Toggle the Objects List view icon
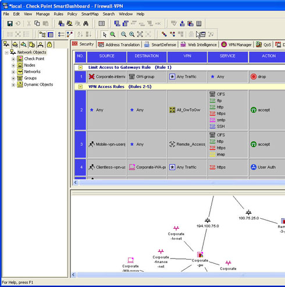The height and width of the screenshot is (287, 285). pyautogui.click(x=61, y=34)
